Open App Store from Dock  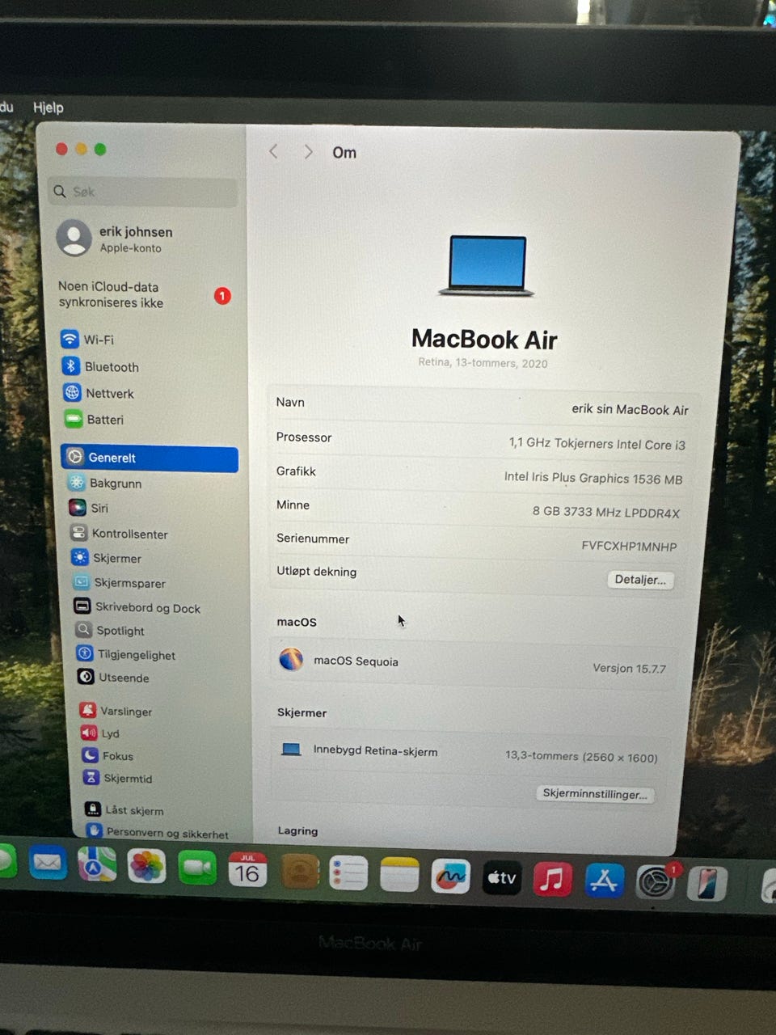(x=604, y=881)
